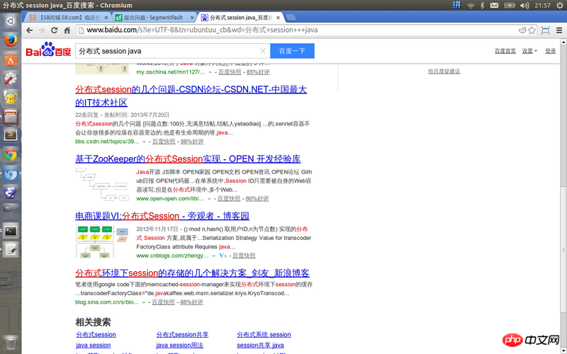Close the SegmentFault tab
Screen dimensions: 567x354
pos(192,17)
